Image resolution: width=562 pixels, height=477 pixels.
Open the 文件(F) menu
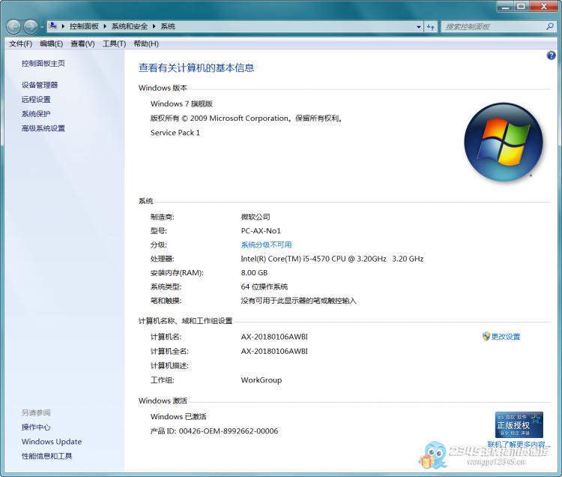[20, 43]
